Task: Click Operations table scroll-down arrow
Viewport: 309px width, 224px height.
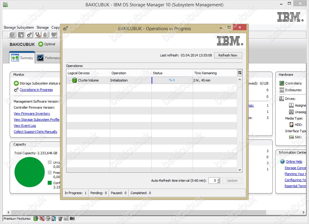Action: 240,170
